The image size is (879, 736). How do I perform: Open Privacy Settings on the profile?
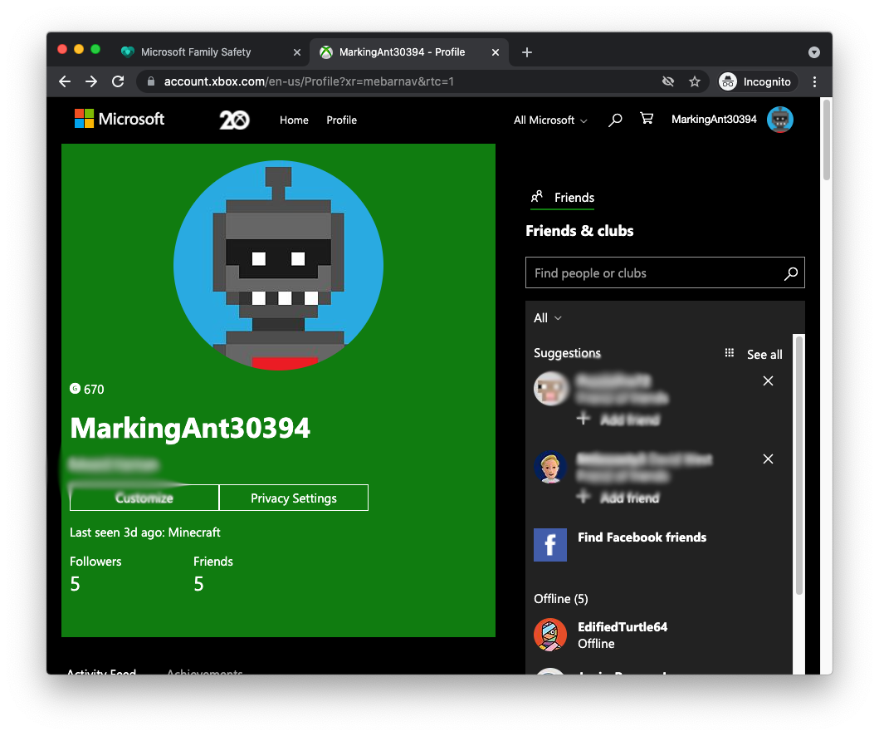pyautogui.click(x=294, y=498)
